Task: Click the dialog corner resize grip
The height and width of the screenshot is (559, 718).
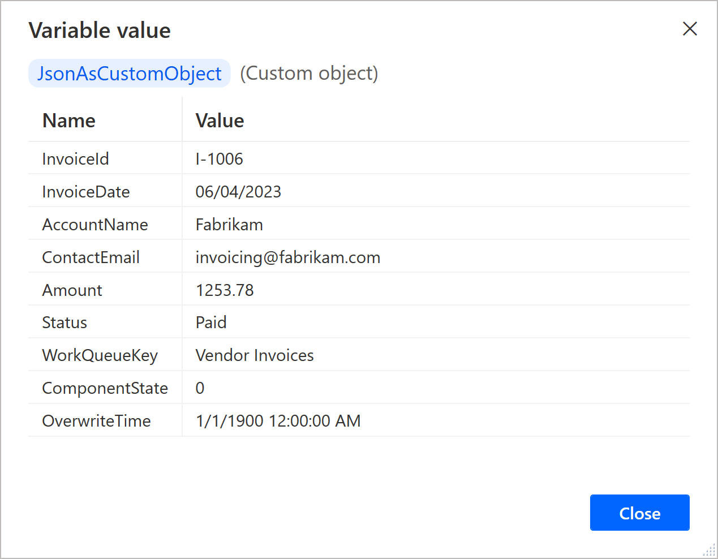Action: (x=710, y=551)
